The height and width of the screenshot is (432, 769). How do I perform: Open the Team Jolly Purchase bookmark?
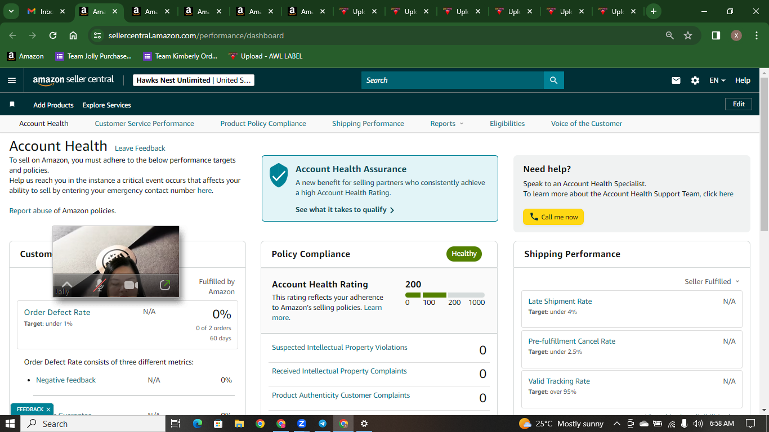point(93,56)
